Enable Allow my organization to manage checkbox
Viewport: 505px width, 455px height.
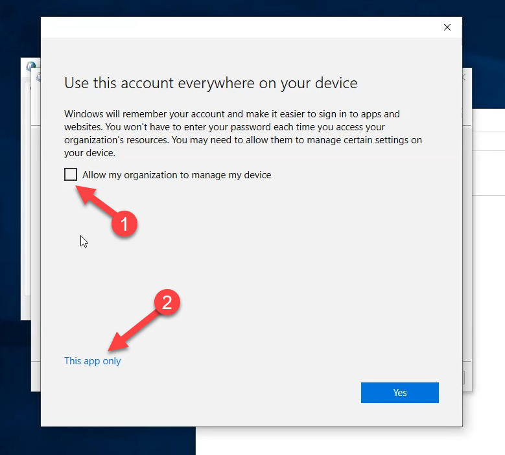[x=71, y=174]
